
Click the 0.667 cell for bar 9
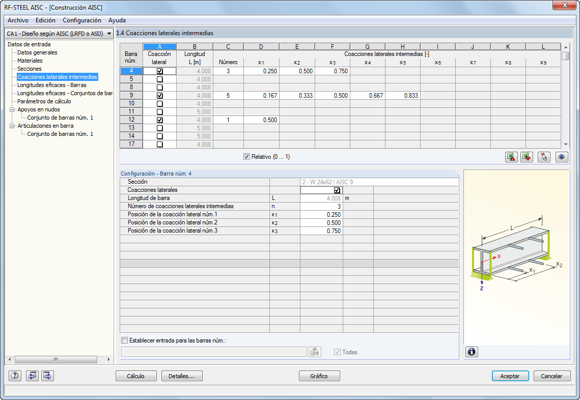pyautogui.click(x=367, y=95)
